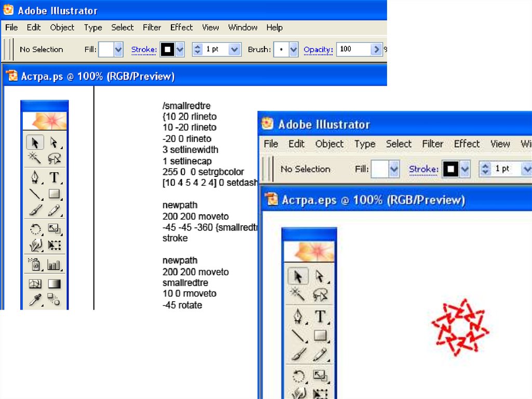
Task: Choose the Warp tool in Астра.ps toolbox
Action: click(x=35, y=245)
